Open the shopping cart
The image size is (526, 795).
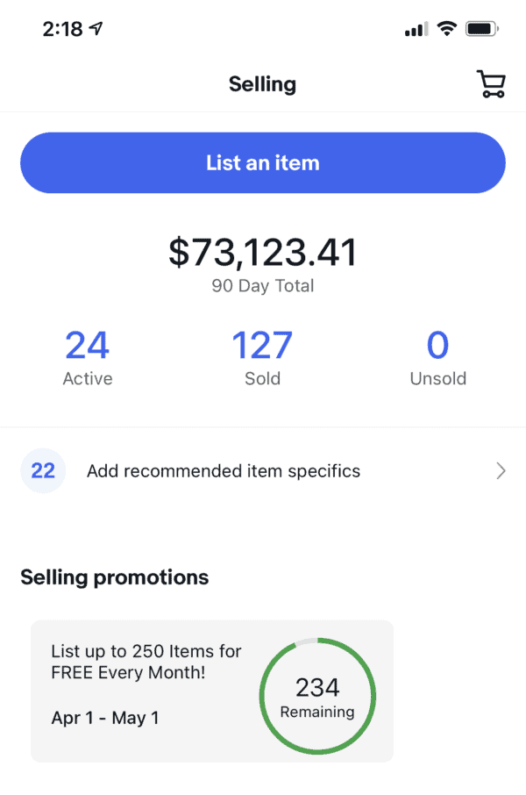(490, 83)
